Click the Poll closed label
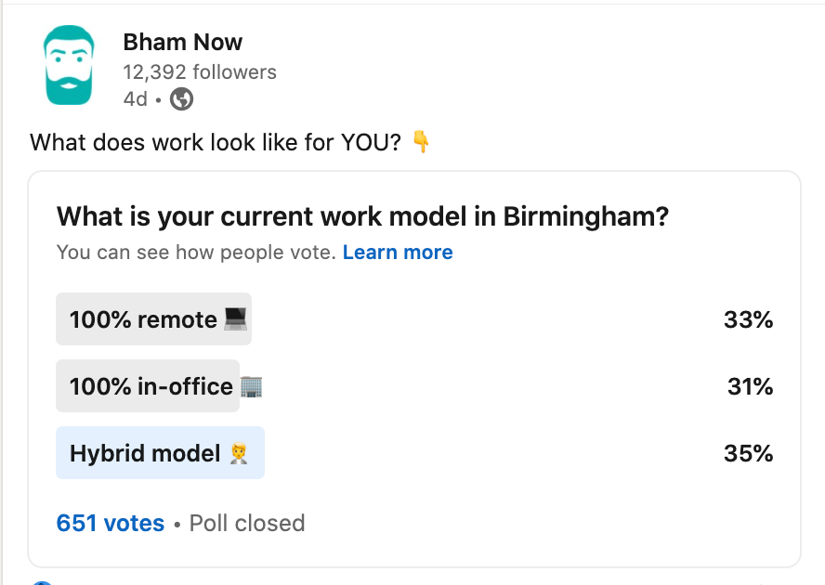The width and height of the screenshot is (825, 585). [x=246, y=523]
